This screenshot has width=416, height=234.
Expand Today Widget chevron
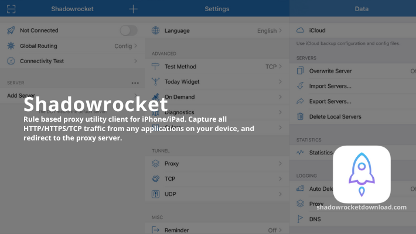coord(280,82)
